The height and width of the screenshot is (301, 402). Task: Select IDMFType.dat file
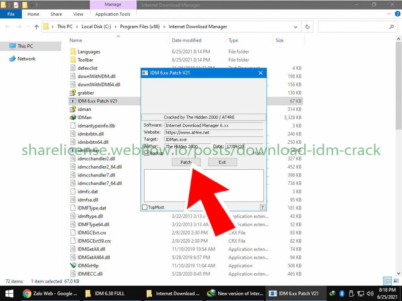(x=92, y=208)
